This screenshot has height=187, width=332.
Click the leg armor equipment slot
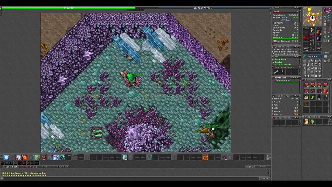point(312,42)
